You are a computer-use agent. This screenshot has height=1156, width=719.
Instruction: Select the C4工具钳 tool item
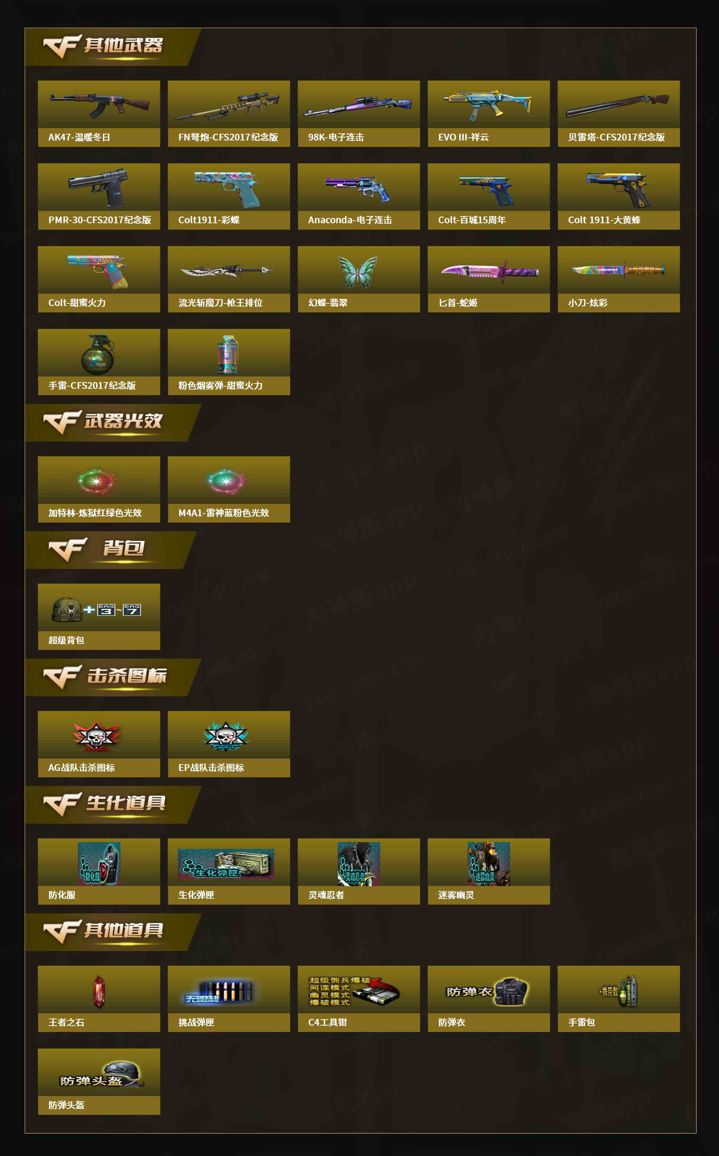point(358,999)
